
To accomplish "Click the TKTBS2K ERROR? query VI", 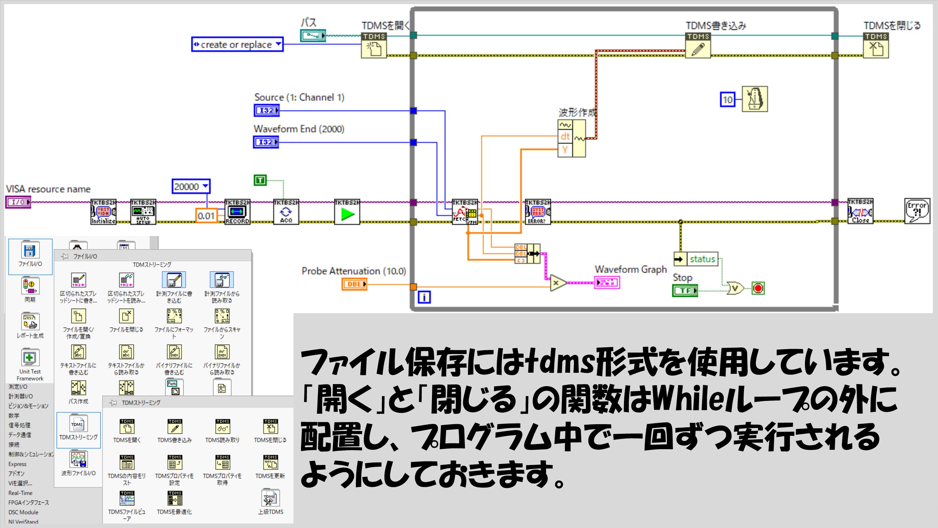I will (x=538, y=212).
